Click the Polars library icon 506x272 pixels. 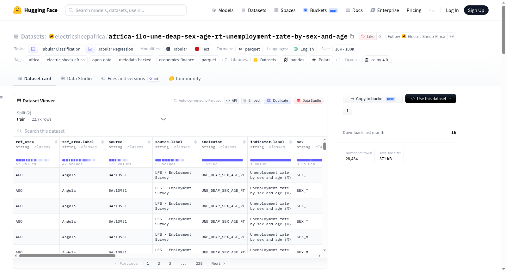pyautogui.click(x=314, y=60)
